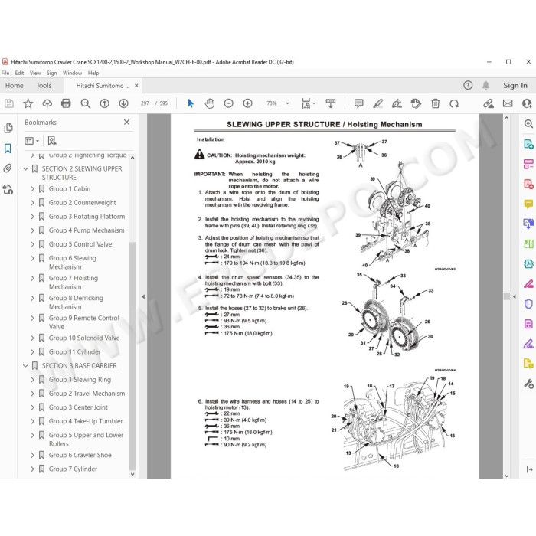Select the highlight text tool

[377, 103]
